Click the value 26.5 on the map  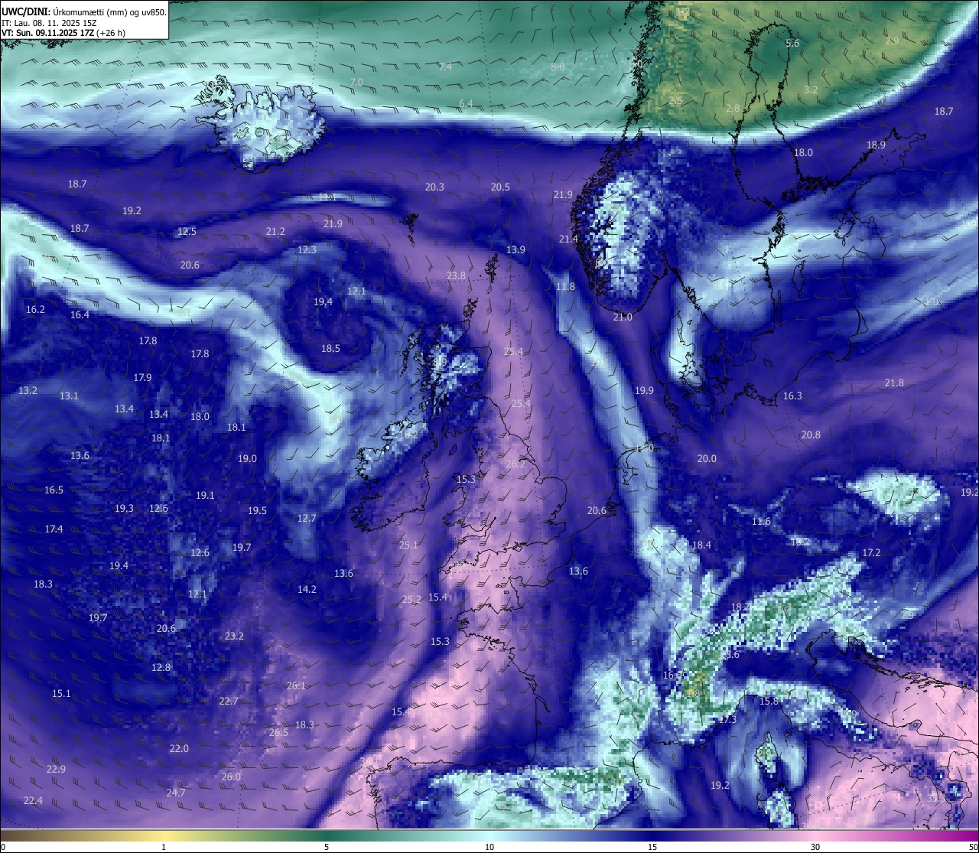click(278, 732)
